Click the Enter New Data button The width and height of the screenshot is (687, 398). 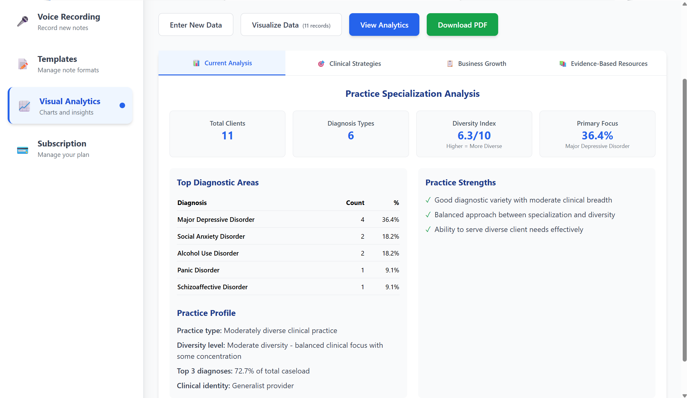[x=196, y=25]
